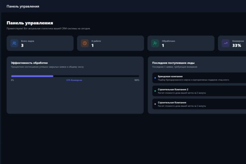Click the Последние поступившие лиды heading
Viewport: 246px width, 164px height.
pyautogui.click(x=173, y=63)
